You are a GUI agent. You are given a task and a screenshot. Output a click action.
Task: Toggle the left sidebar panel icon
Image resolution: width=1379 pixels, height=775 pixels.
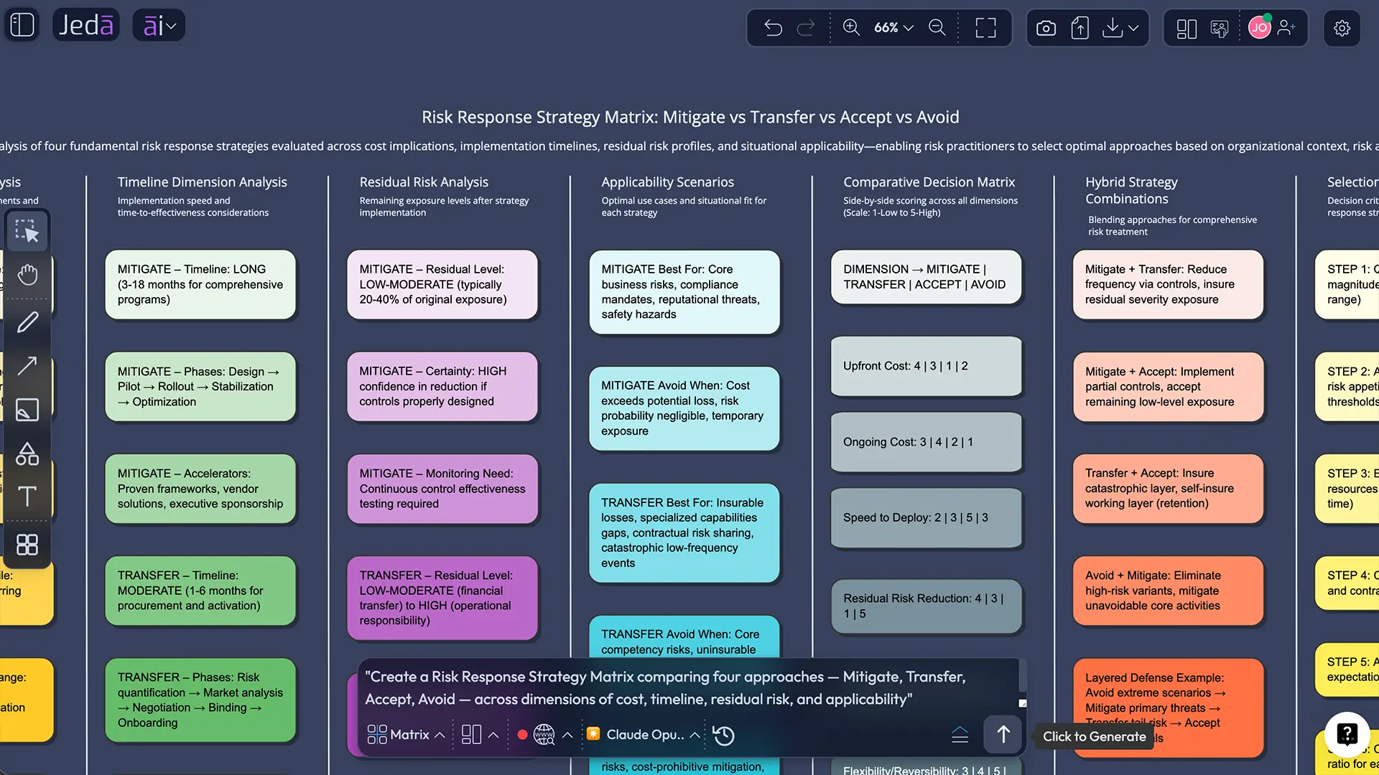pos(22,25)
